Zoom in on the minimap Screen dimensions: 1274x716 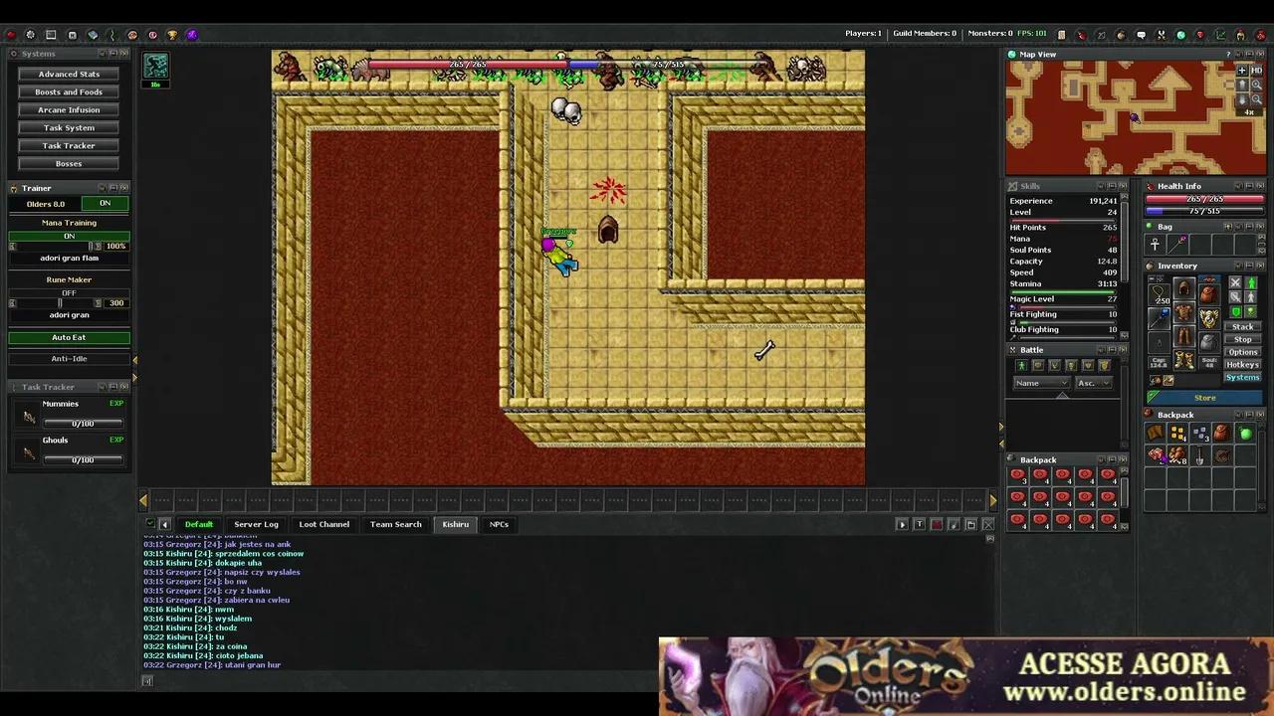pos(1257,86)
